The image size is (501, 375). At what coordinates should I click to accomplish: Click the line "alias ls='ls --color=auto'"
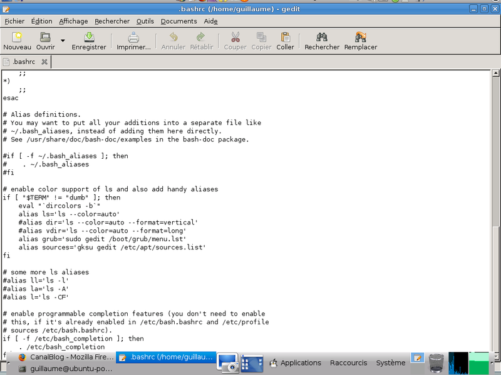point(69,214)
